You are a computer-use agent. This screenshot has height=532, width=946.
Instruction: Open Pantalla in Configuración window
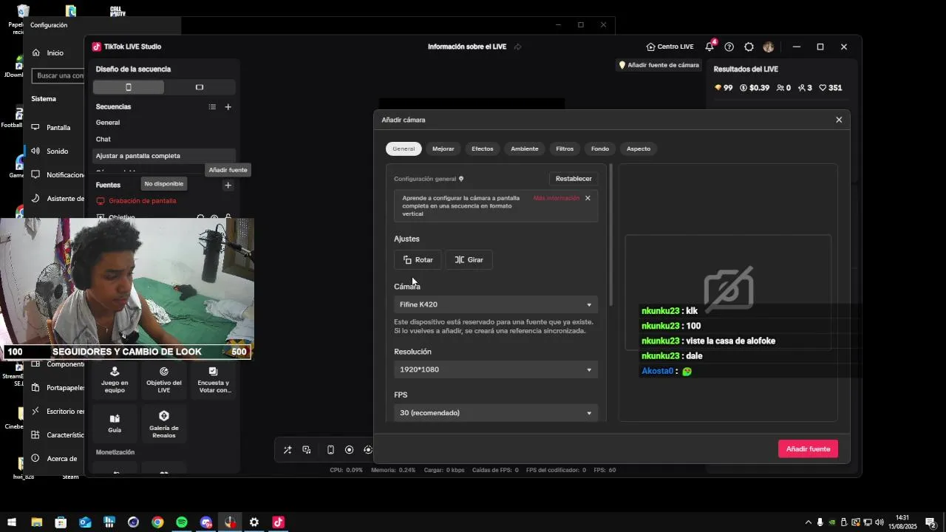pos(58,128)
